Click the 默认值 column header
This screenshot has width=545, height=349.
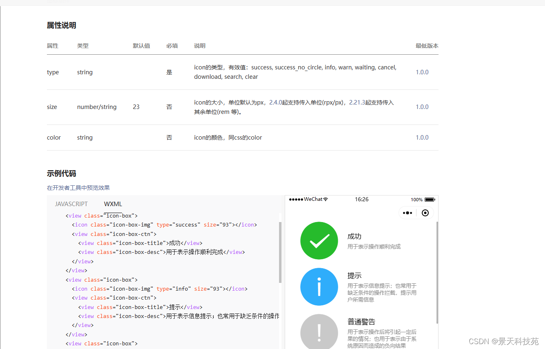(x=142, y=46)
